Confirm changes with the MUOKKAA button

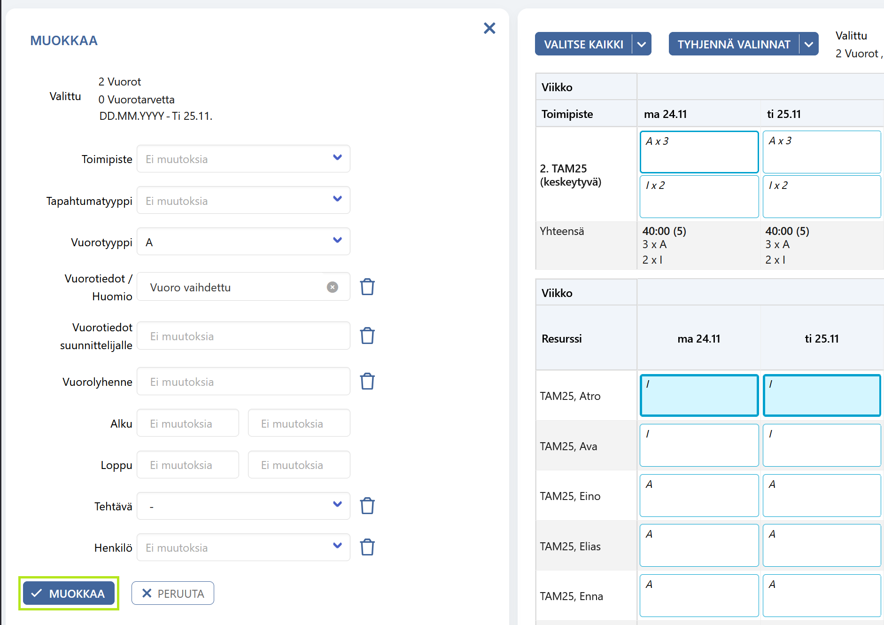point(69,593)
